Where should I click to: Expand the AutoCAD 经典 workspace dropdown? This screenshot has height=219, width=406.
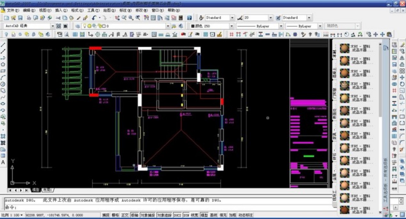coord(53,26)
